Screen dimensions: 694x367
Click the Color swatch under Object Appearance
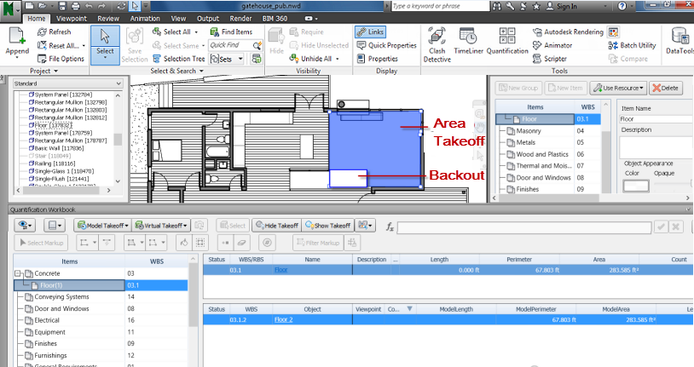coord(635,186)
